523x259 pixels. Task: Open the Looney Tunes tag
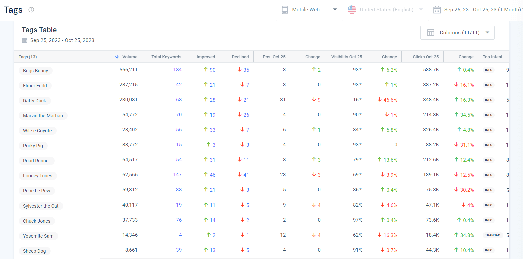[38, 176]
